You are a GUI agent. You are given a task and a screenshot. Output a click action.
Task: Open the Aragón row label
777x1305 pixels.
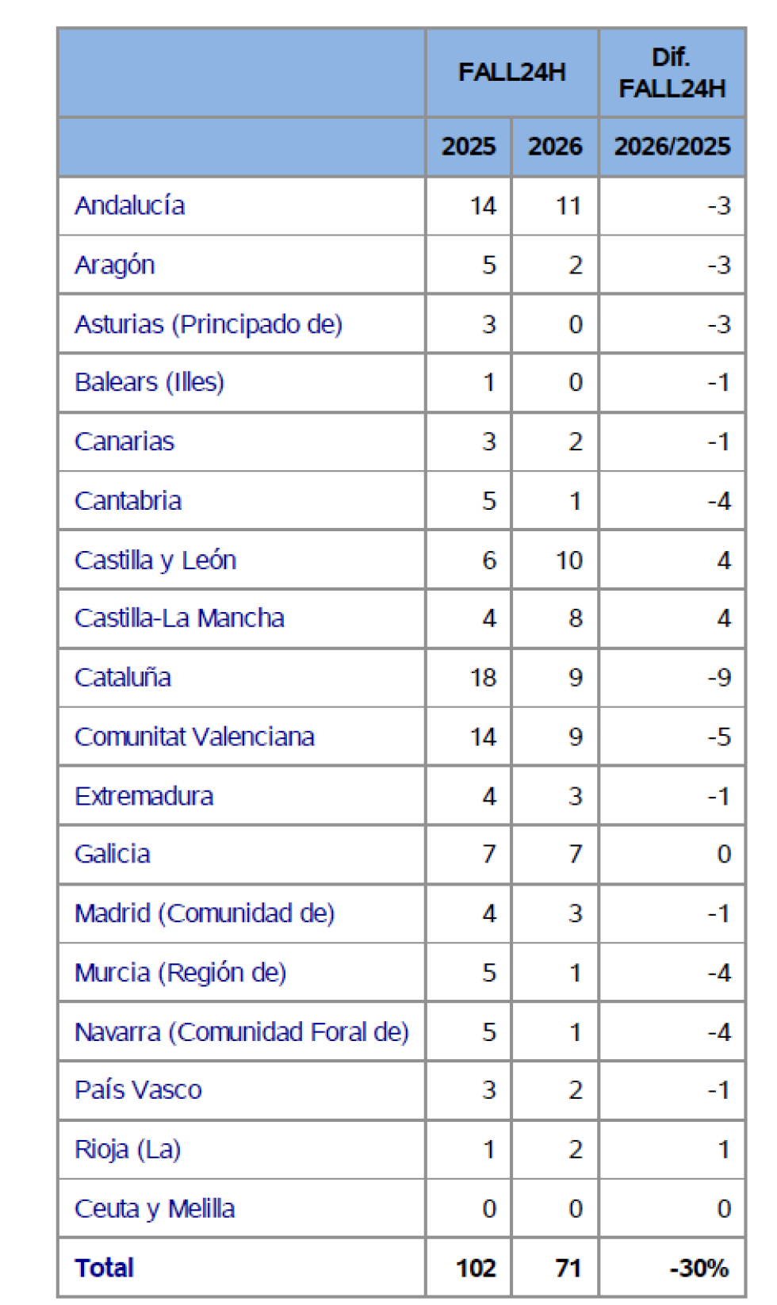(x=115, y=265)
